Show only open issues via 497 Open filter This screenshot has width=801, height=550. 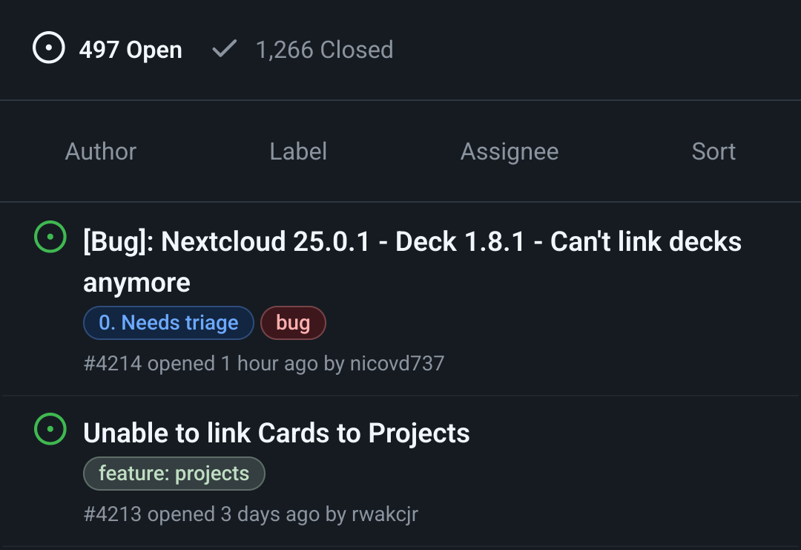[x=131, y=49]
